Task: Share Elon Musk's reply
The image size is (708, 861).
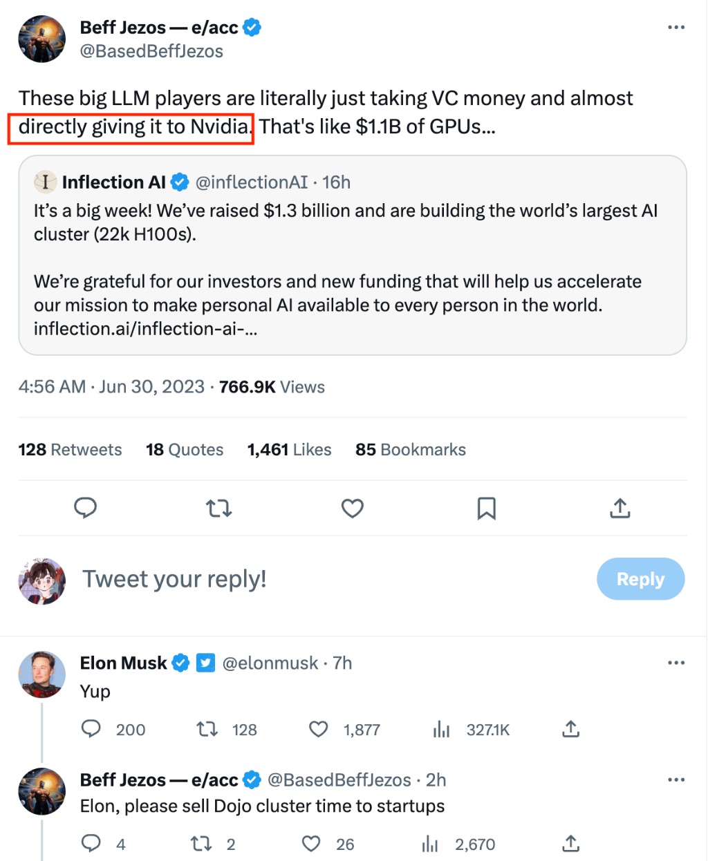Action: pyautogui.click(x=570, y=729)
